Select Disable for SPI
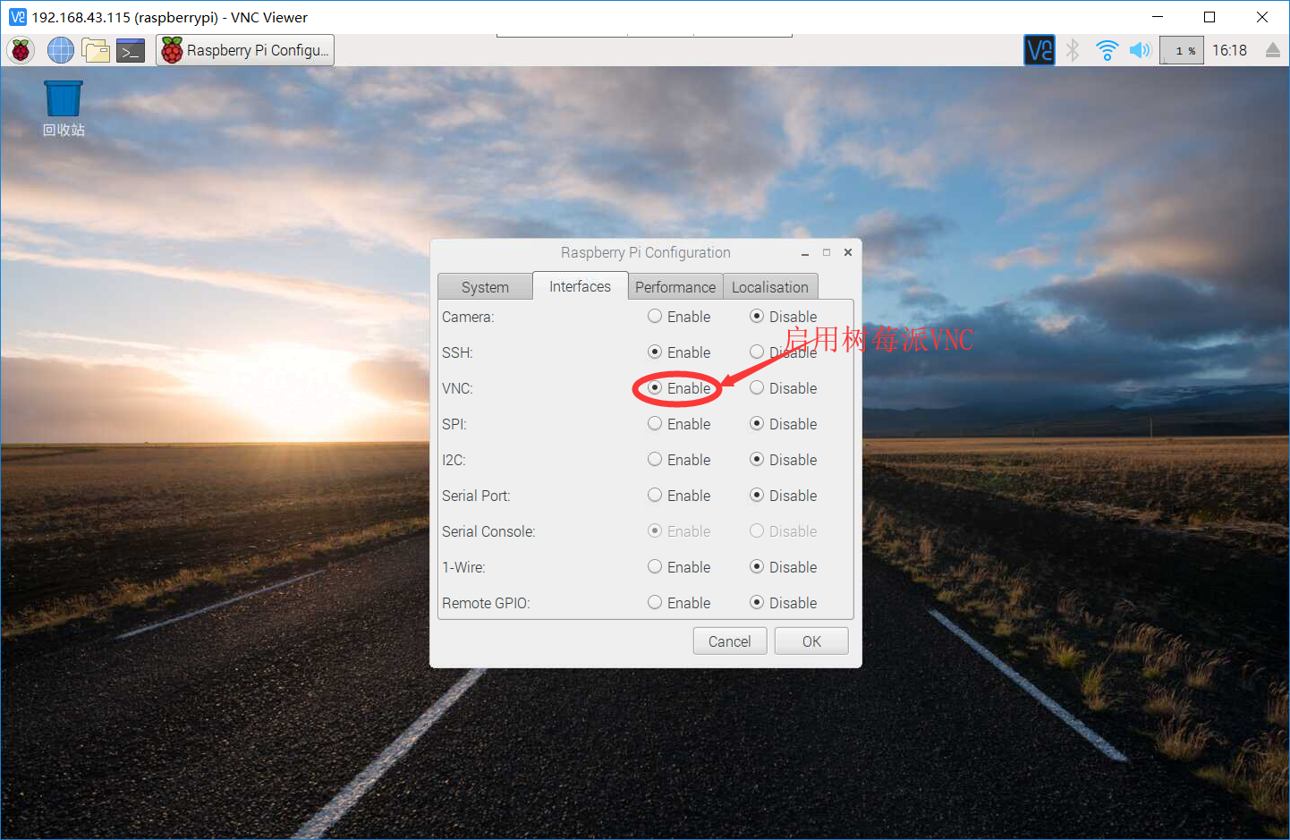The image size is (1290, 840). click(783, 424)
